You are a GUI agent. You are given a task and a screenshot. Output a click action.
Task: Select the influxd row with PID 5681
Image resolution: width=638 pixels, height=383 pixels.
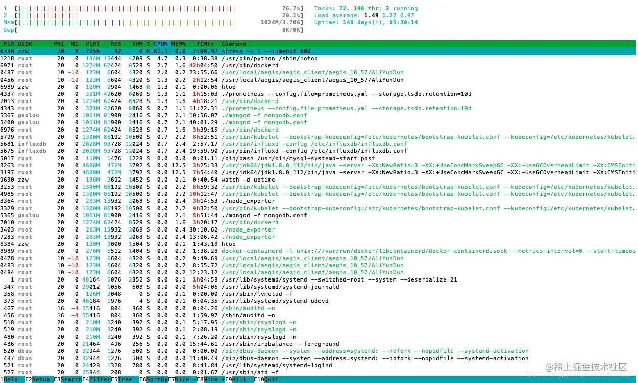pos(318,144)
